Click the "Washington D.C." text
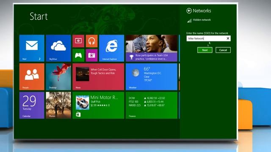The height and width of the screenshot is (152, 271). (x=152, y=73)
